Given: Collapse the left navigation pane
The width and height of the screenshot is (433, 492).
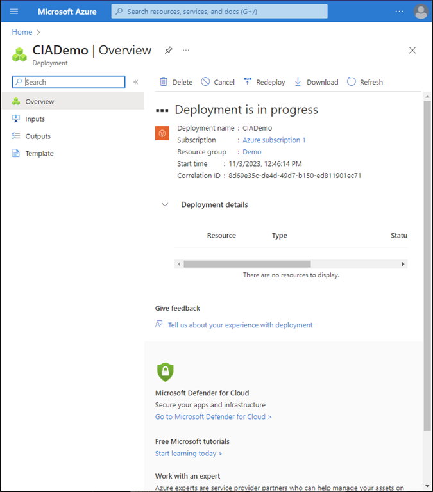Looking at the screenshot, I should (135, 82).
